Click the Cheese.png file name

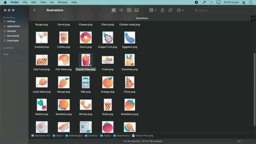click(x=86, y=25)
